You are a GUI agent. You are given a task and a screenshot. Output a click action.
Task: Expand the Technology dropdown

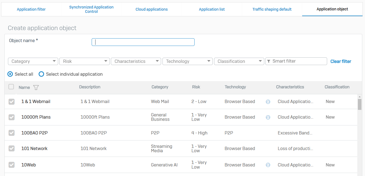[187, 61]
